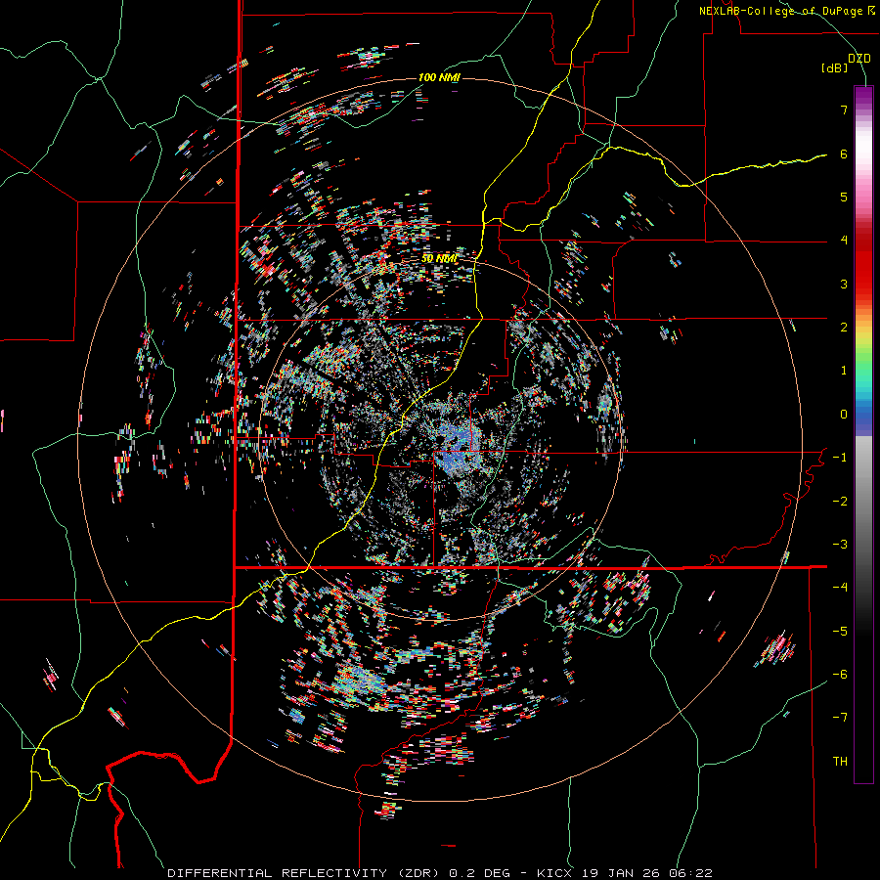
Task: Click the -6 value on color scale
Action: pos(840,675)
